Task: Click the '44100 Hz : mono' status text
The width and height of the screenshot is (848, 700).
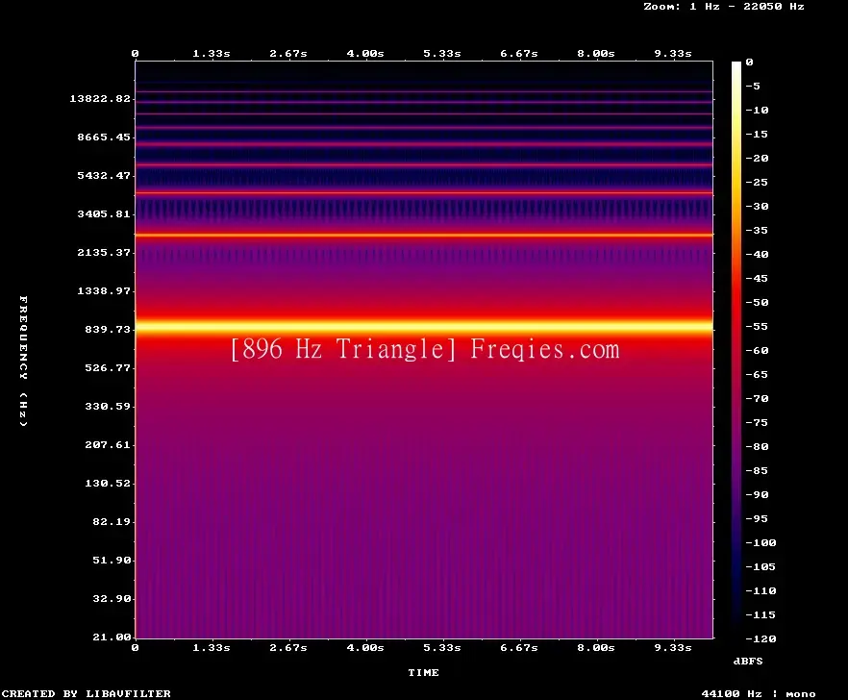Action: point(759,693)
